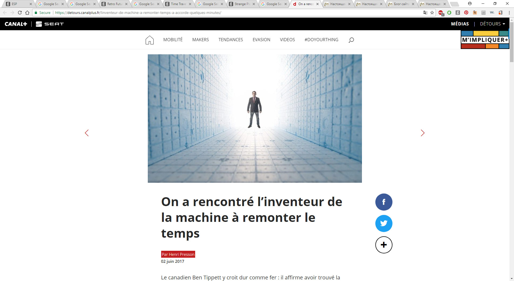This screenshot has width=514, height=281.
Task: Go to next slide with right arrow
Action: tap(422, 133)
